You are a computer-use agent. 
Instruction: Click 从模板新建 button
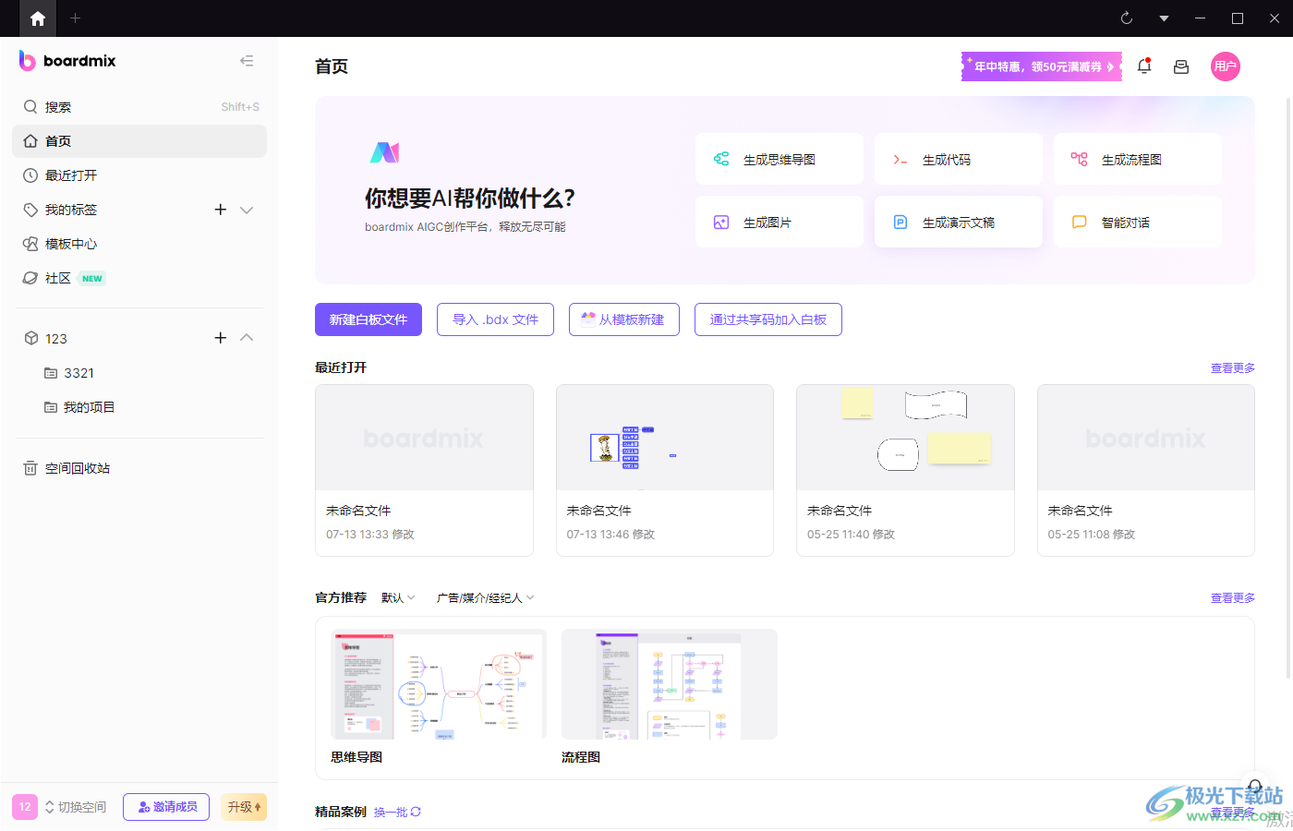(624, 319)
